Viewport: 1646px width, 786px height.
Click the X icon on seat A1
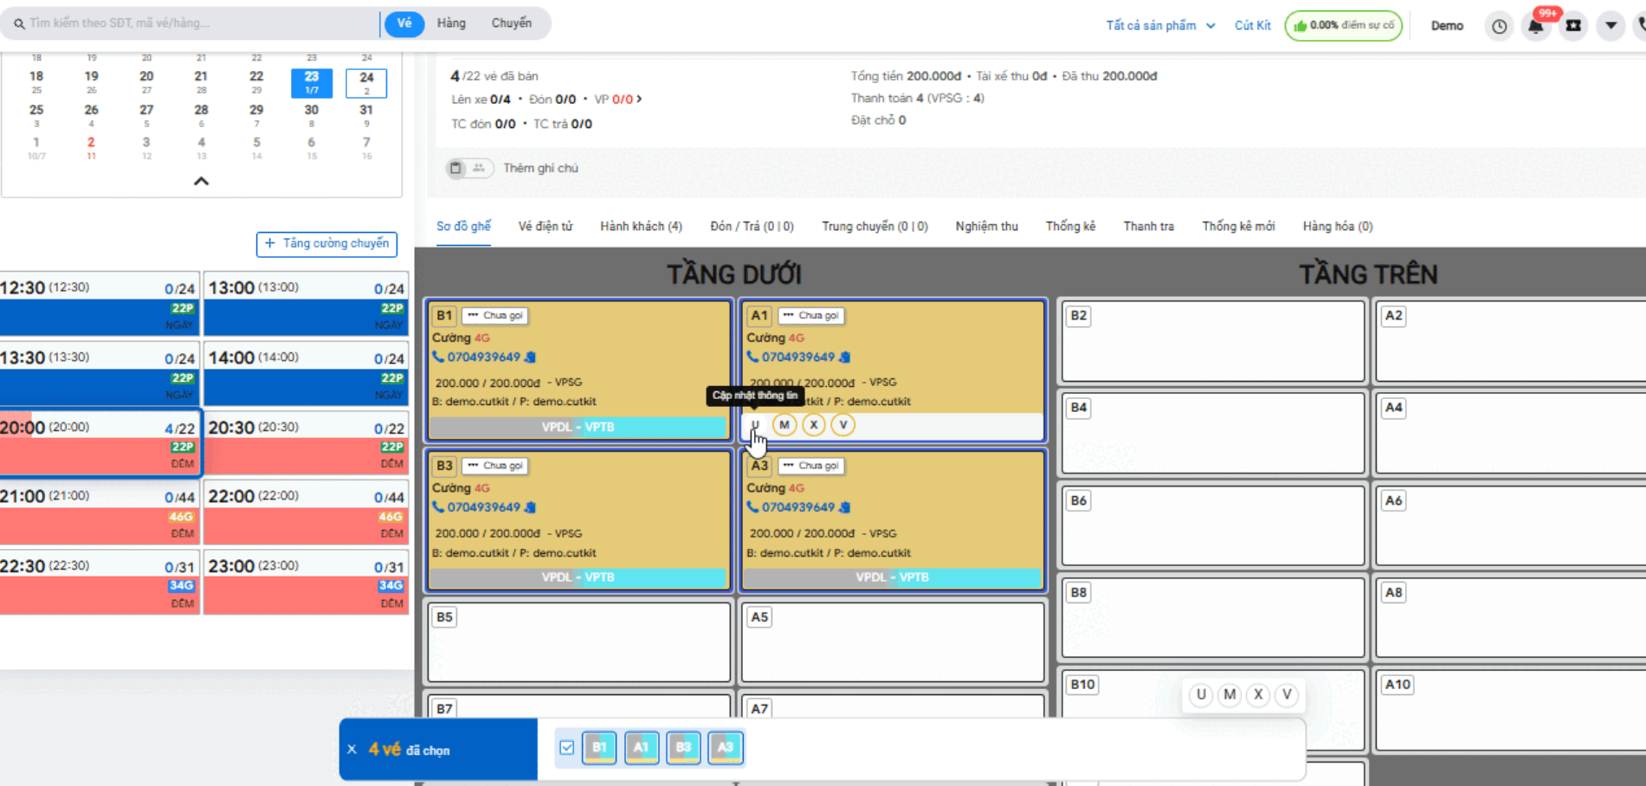pos(813,425)
